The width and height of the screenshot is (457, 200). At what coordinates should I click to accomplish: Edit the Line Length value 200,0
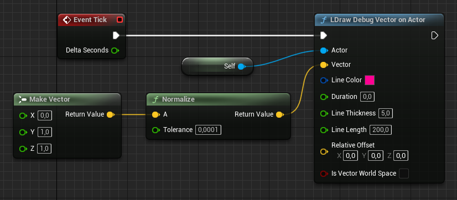point(381,130)
